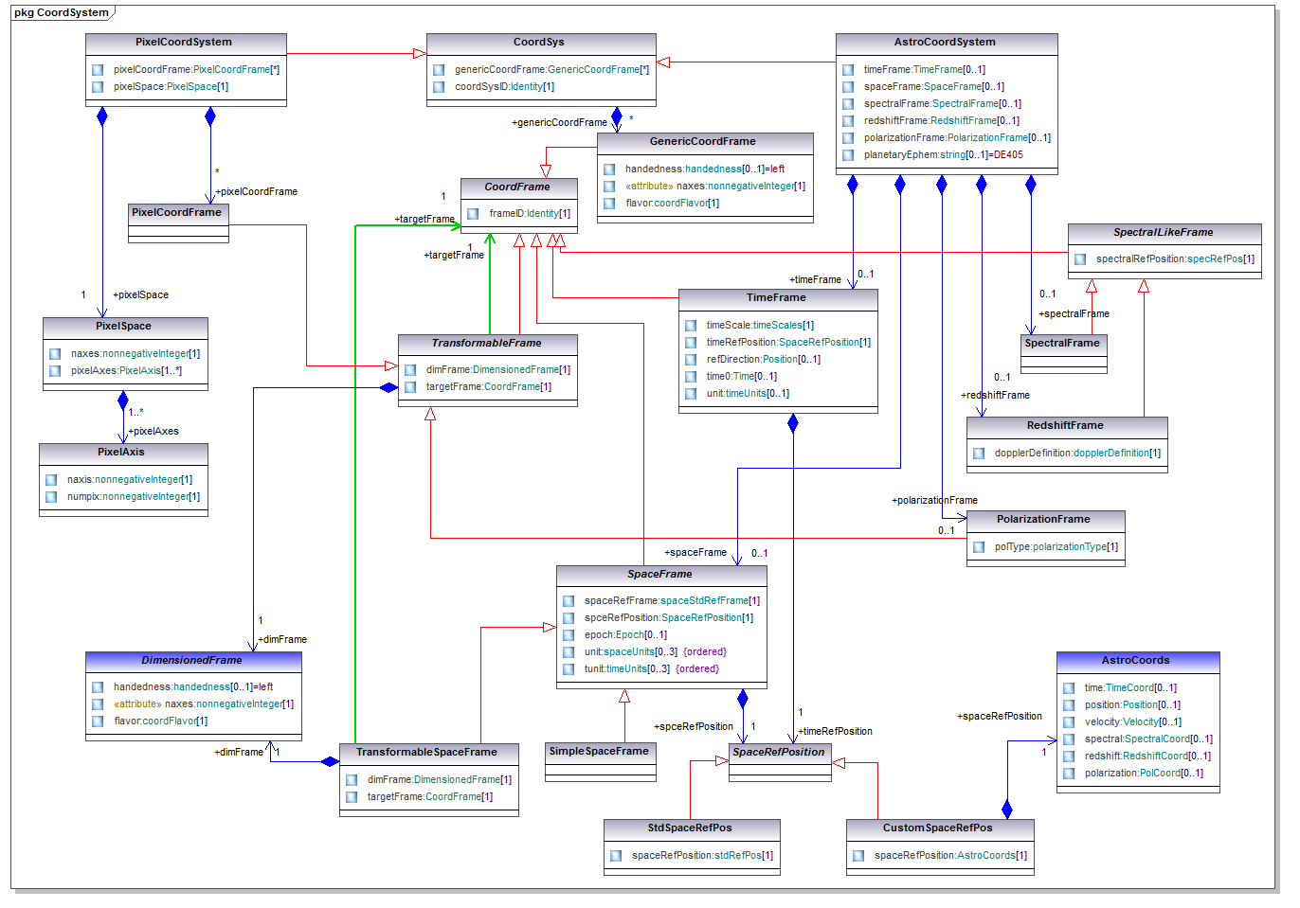Select the AstroCoordSystem class header
This screenshot has width=1300, height=908.
pos(946,43)
